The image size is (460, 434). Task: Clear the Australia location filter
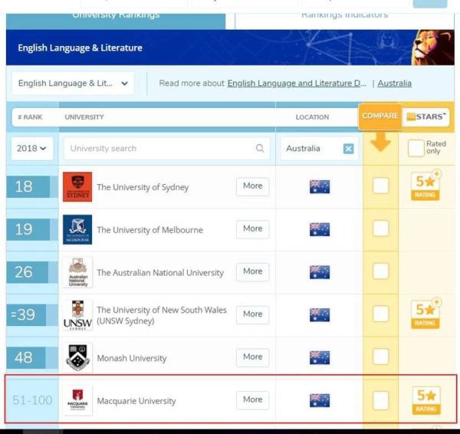(x=348, y=149)
